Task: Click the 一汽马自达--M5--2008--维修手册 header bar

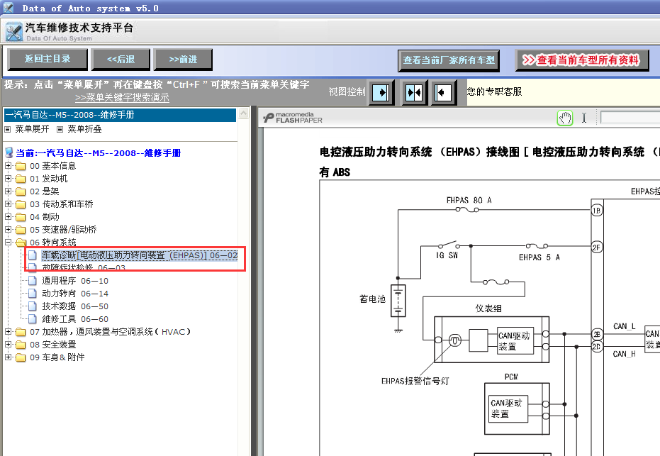Action: tap(120, 115)
